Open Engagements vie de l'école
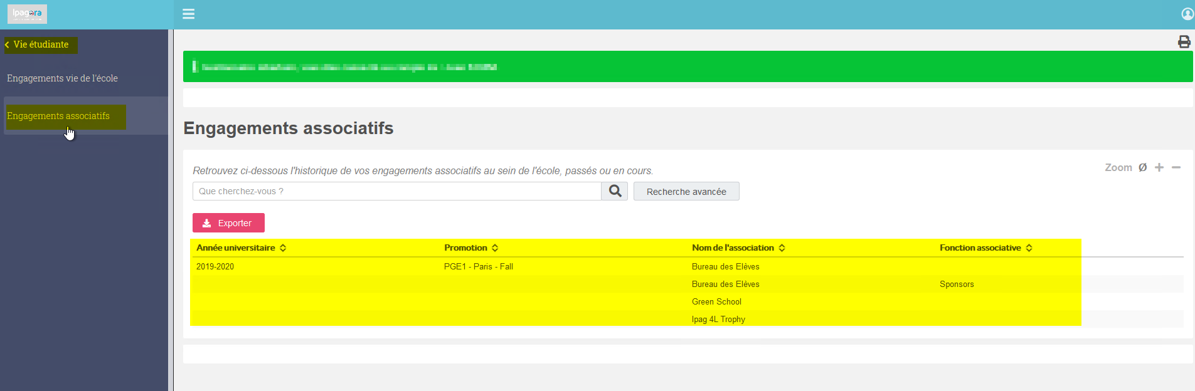 click(x=62, y=78)
